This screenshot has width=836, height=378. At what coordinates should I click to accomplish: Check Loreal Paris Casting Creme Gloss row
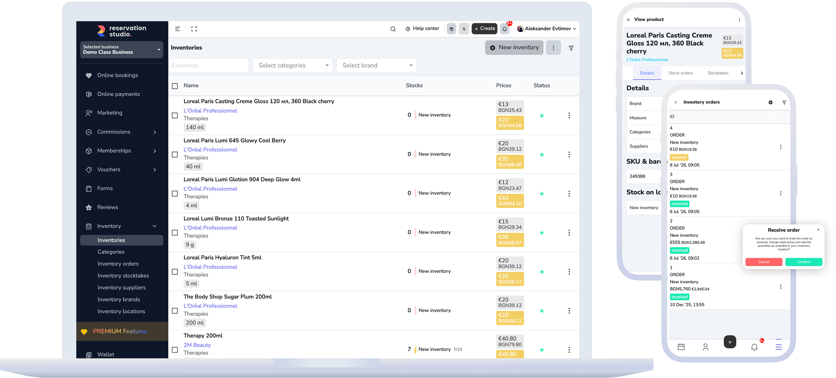coord(175,115)
